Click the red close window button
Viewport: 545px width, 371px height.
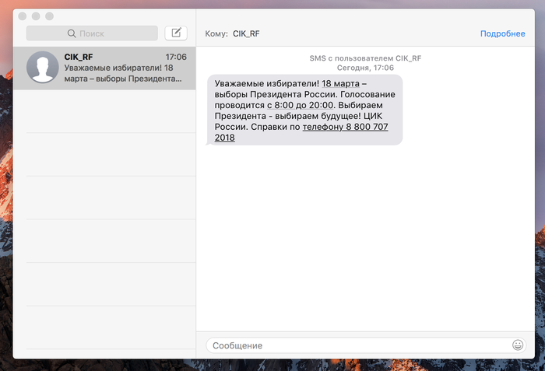pos(23,16)
